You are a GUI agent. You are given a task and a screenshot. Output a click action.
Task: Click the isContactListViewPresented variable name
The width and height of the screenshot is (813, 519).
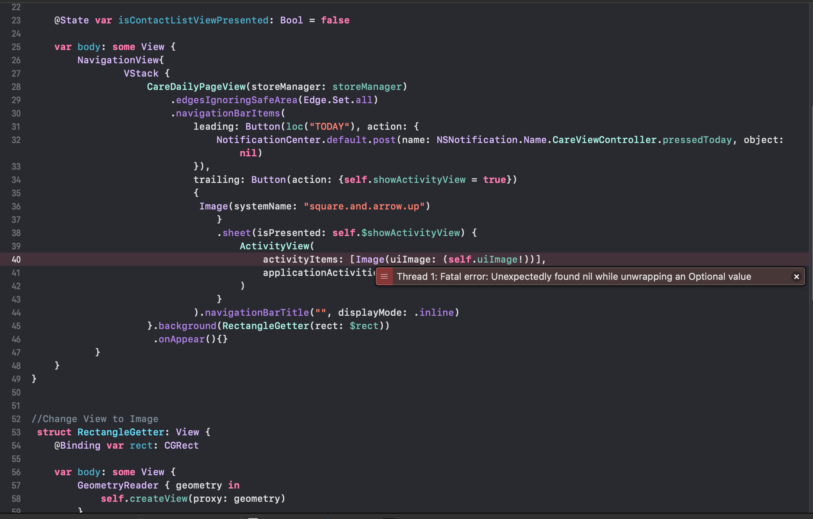193,20
